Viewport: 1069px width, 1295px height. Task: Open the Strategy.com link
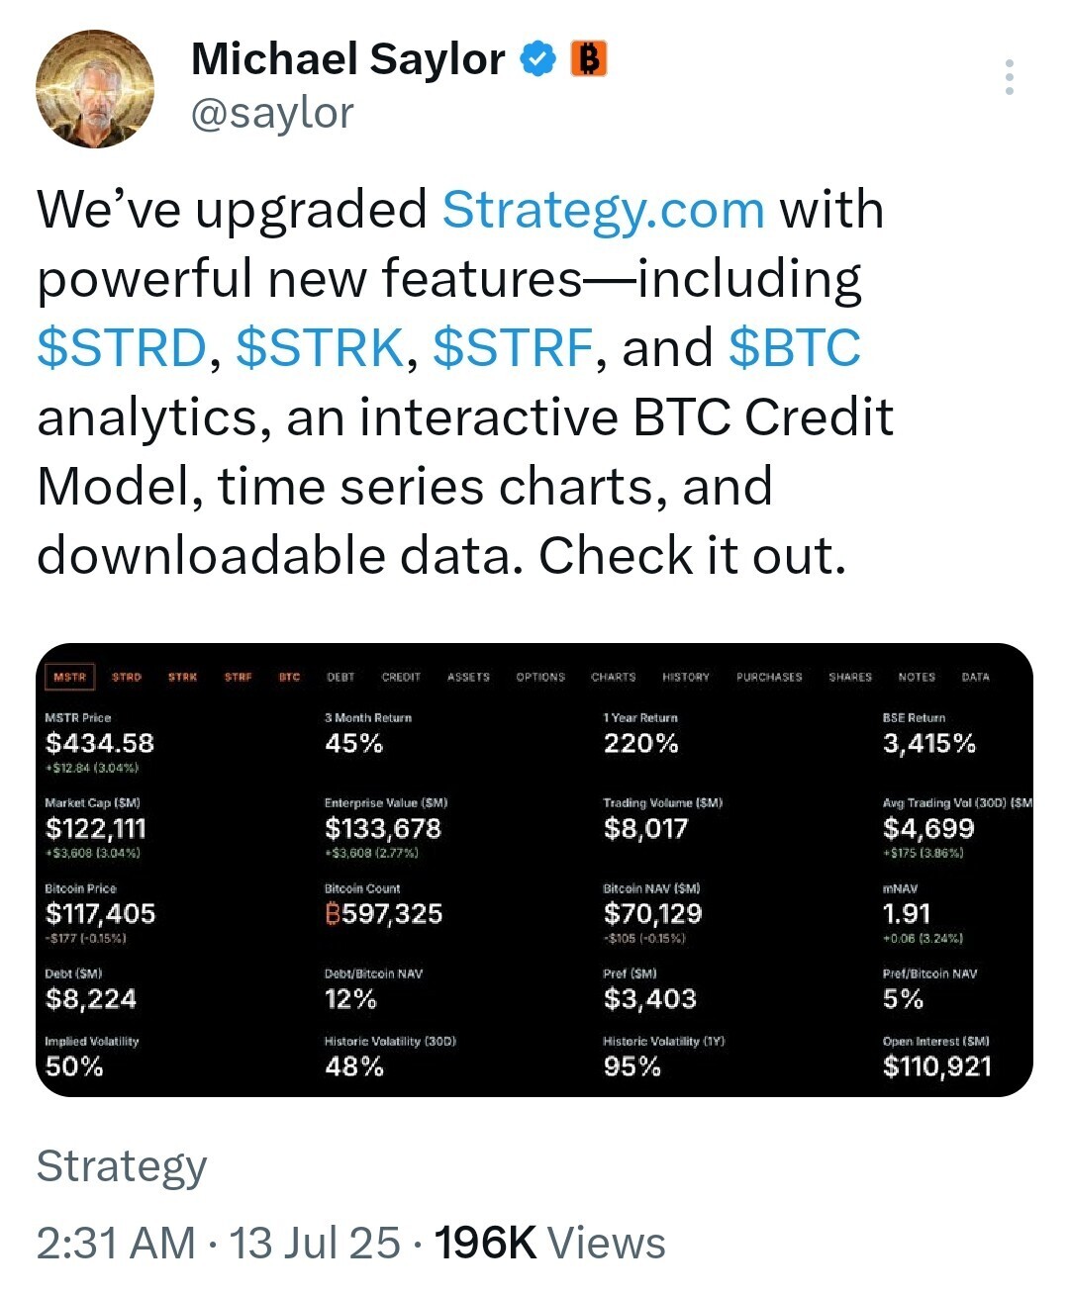click(x=603, y=210)
